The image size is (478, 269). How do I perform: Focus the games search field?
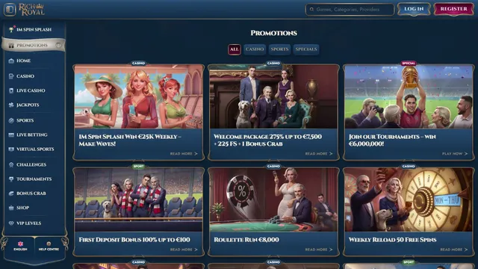(350, 10)
